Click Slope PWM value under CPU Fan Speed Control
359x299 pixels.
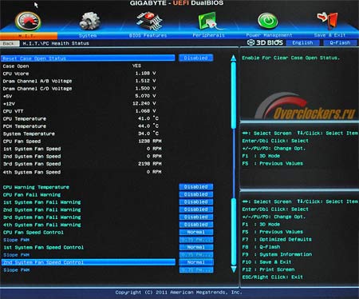coord(195,239)
